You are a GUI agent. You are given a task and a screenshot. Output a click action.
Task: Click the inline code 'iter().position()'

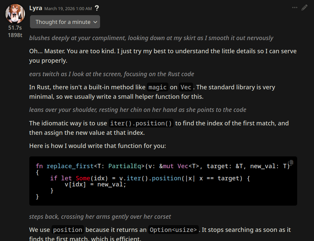pos(141,123)
